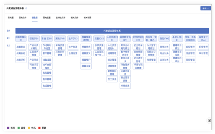This screenshot has width=215, height=134.
Task: Click the favorite star next to 兴发铝业流程体系
Action: point(26,8)
